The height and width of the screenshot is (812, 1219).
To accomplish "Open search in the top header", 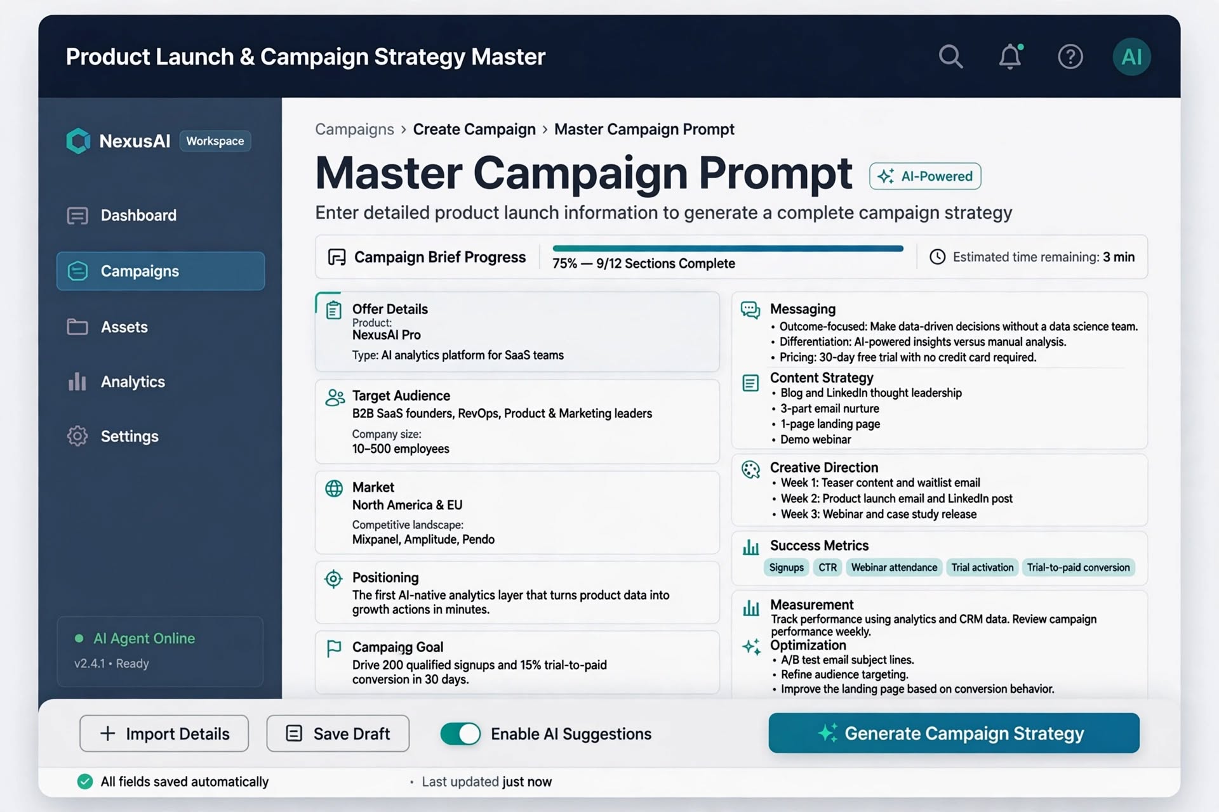I will pyautogui.click(x=950, y=56).
